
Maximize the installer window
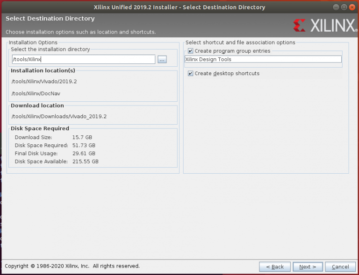pos(345,7)
